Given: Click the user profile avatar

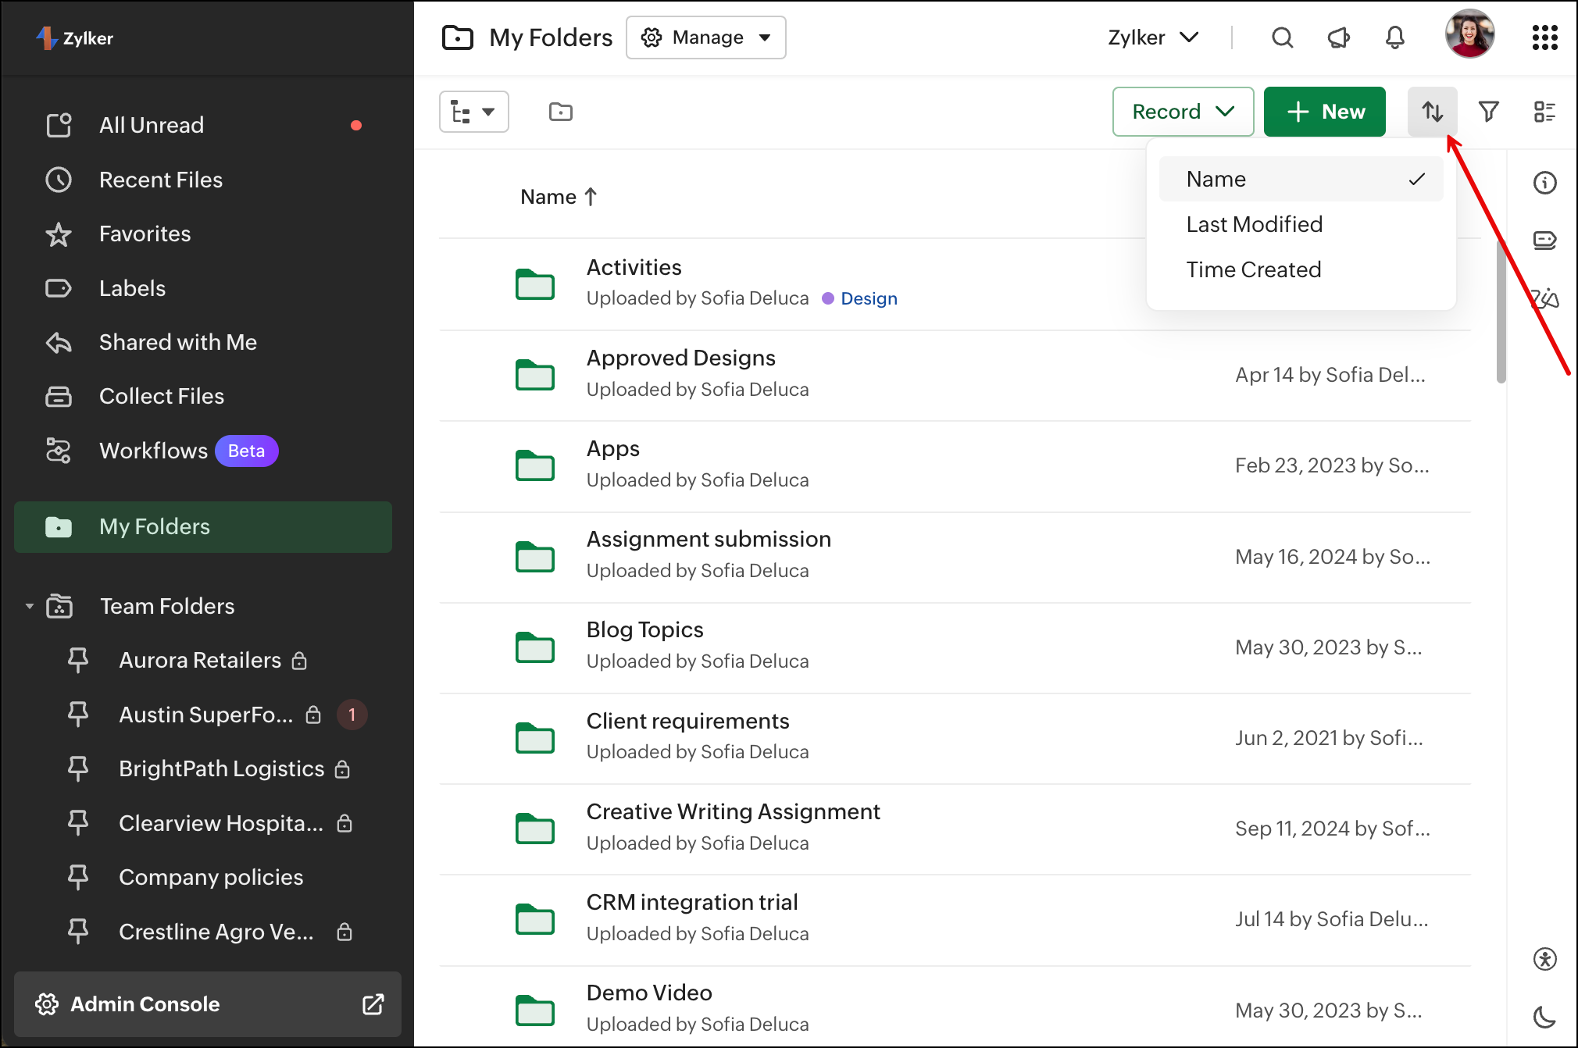Looking at the screenshot, I should click(x=1469, y=34).
